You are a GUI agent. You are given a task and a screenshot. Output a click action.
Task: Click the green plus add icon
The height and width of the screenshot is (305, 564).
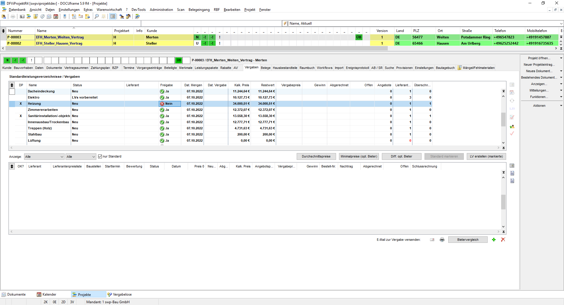pyautogui.click(x=494, y=240)
